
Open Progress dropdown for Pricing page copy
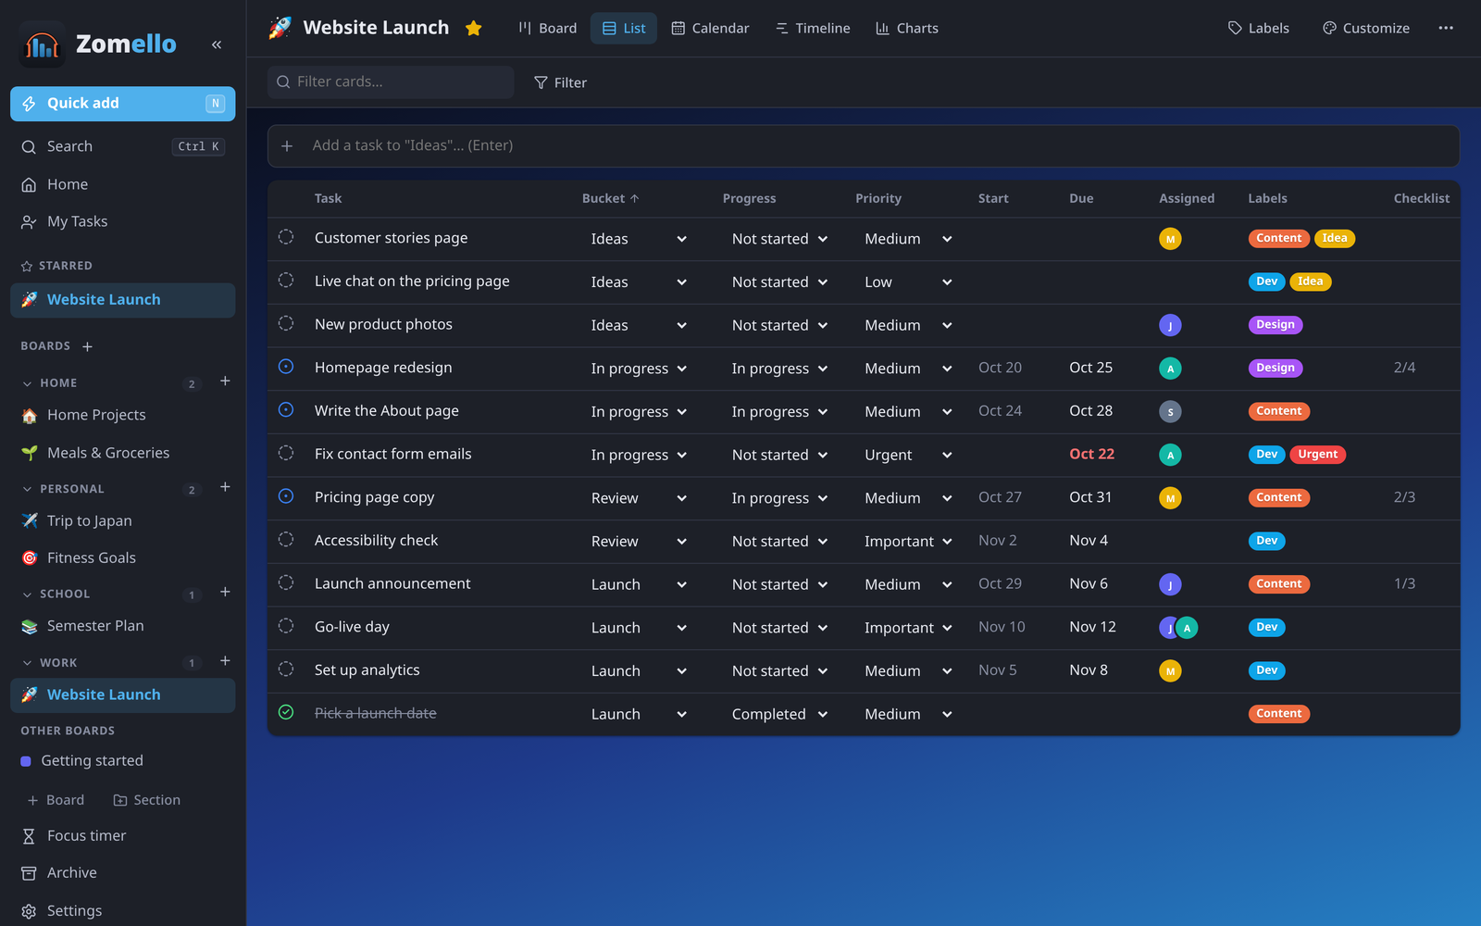click(779, 498)
